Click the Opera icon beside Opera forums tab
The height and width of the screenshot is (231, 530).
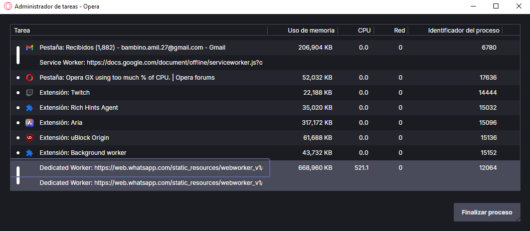[30, 78]
